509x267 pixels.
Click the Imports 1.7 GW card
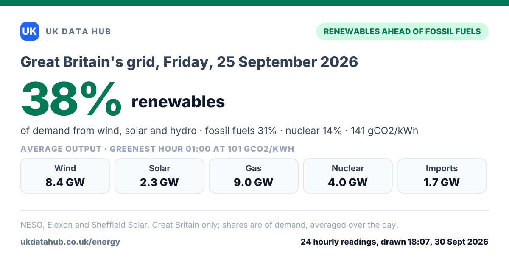pyautogui.click(x=442, y=176)
